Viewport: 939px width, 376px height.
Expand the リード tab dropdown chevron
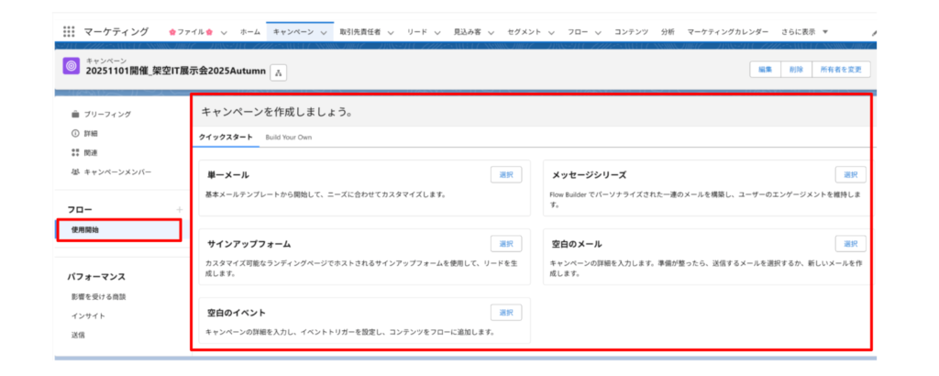pos(437,32)
